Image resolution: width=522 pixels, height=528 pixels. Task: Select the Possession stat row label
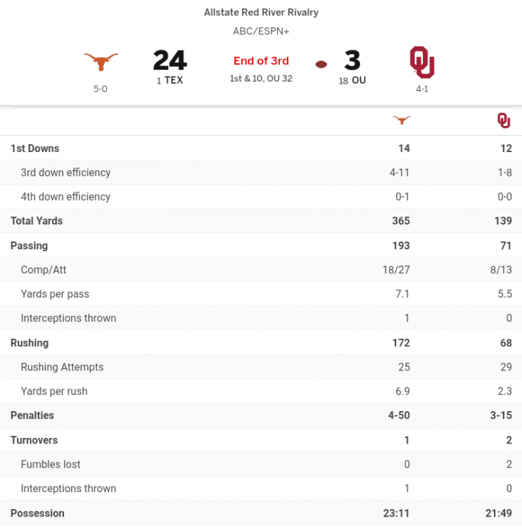tap(37, 513)
